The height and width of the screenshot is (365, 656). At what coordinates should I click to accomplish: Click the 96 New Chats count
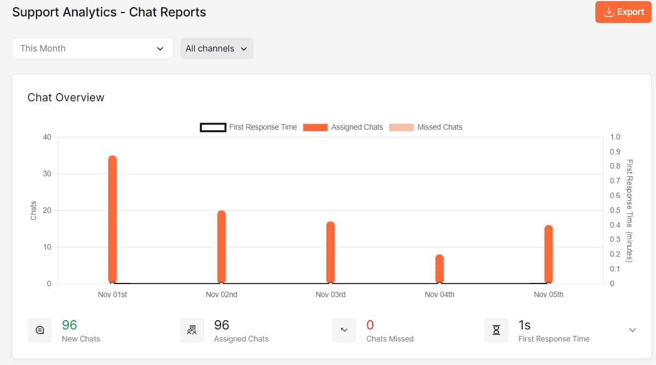point(69,325)
